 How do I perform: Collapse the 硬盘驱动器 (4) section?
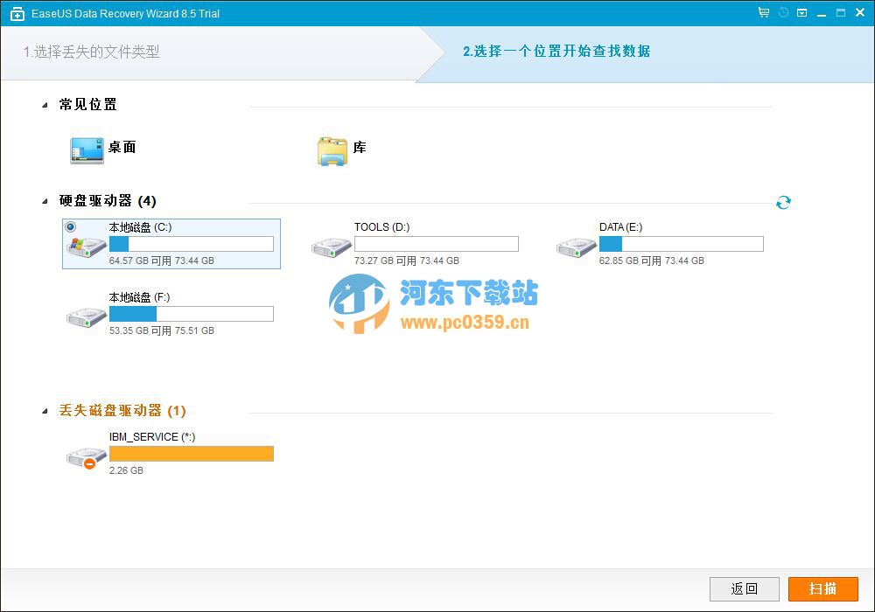[43, 201]
